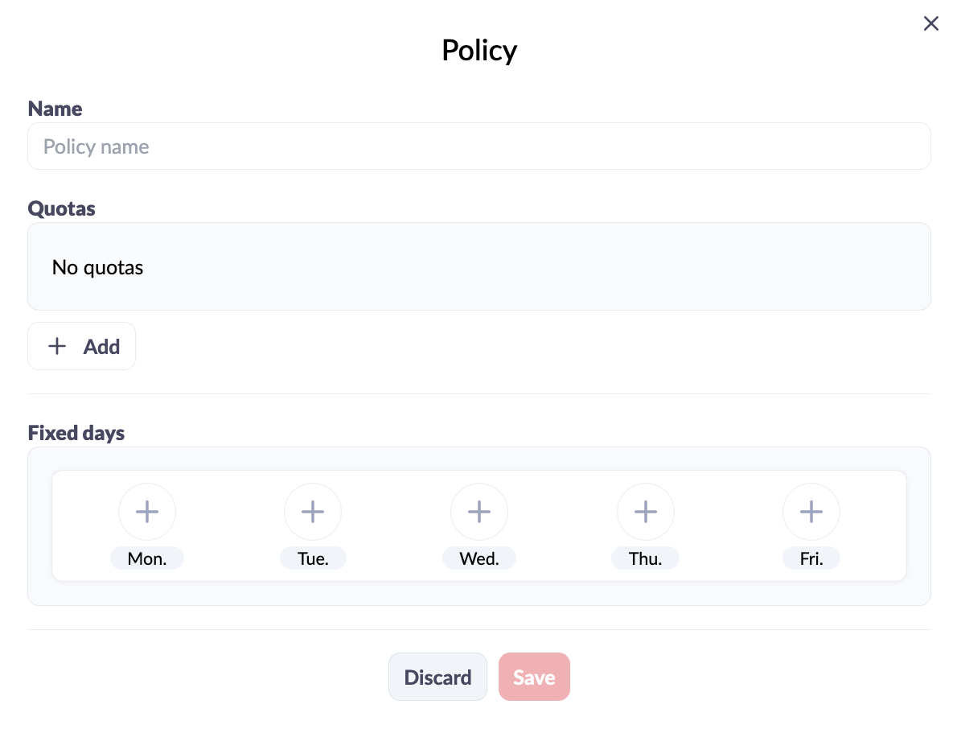
Task: Add Wednesday as a fixed day
Action: click(479, 512)
